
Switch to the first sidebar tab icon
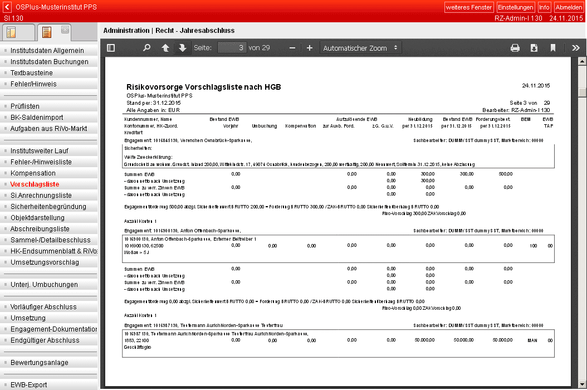[x=11, y=33]
